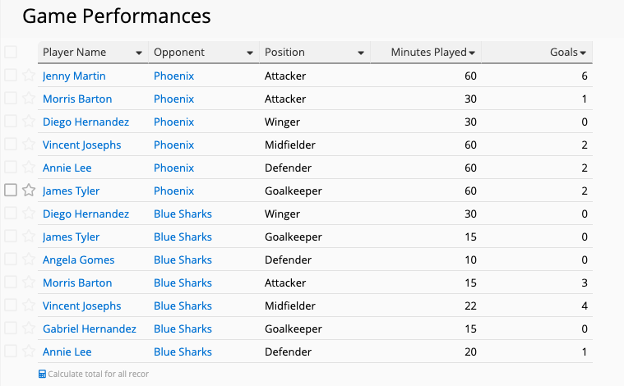Star the Morris Barton Phoenix row
The height and width of the screenshot is (386, 624).
coord(29,99)
